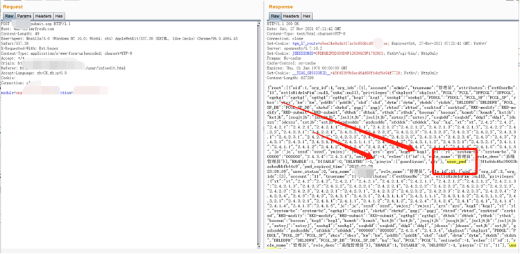Click the 'Cookie:' request header line
520x254 pixels.
[x=8, y=78]
